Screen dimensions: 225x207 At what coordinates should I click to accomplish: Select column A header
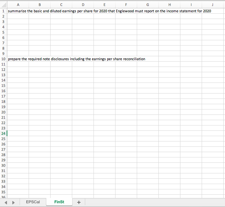click(18, 5)
